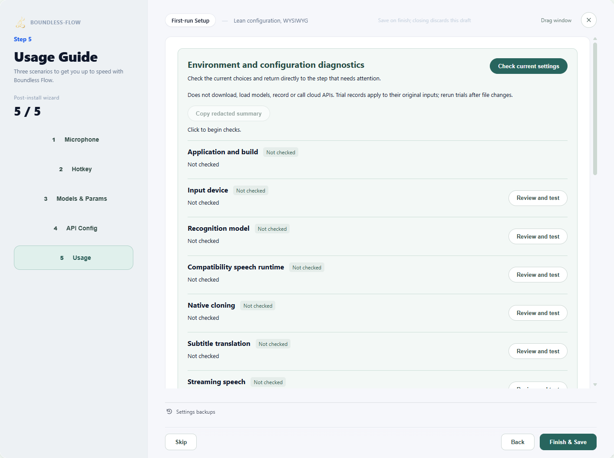Click the "Click to begin checks." text

pyautogui.click(x=214, y=129)
